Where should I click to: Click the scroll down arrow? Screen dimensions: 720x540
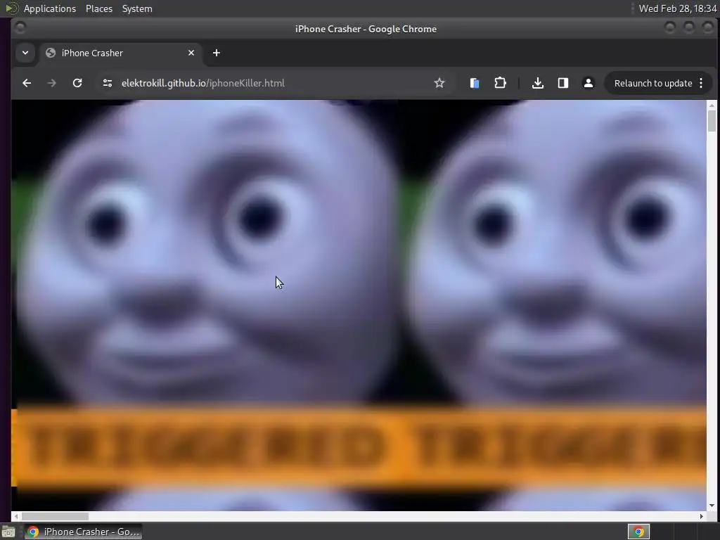[x=712, y=506]
